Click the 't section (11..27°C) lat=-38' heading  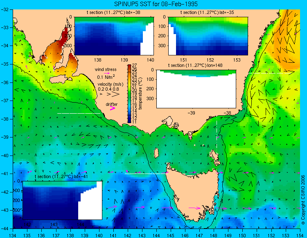(113, 12)
